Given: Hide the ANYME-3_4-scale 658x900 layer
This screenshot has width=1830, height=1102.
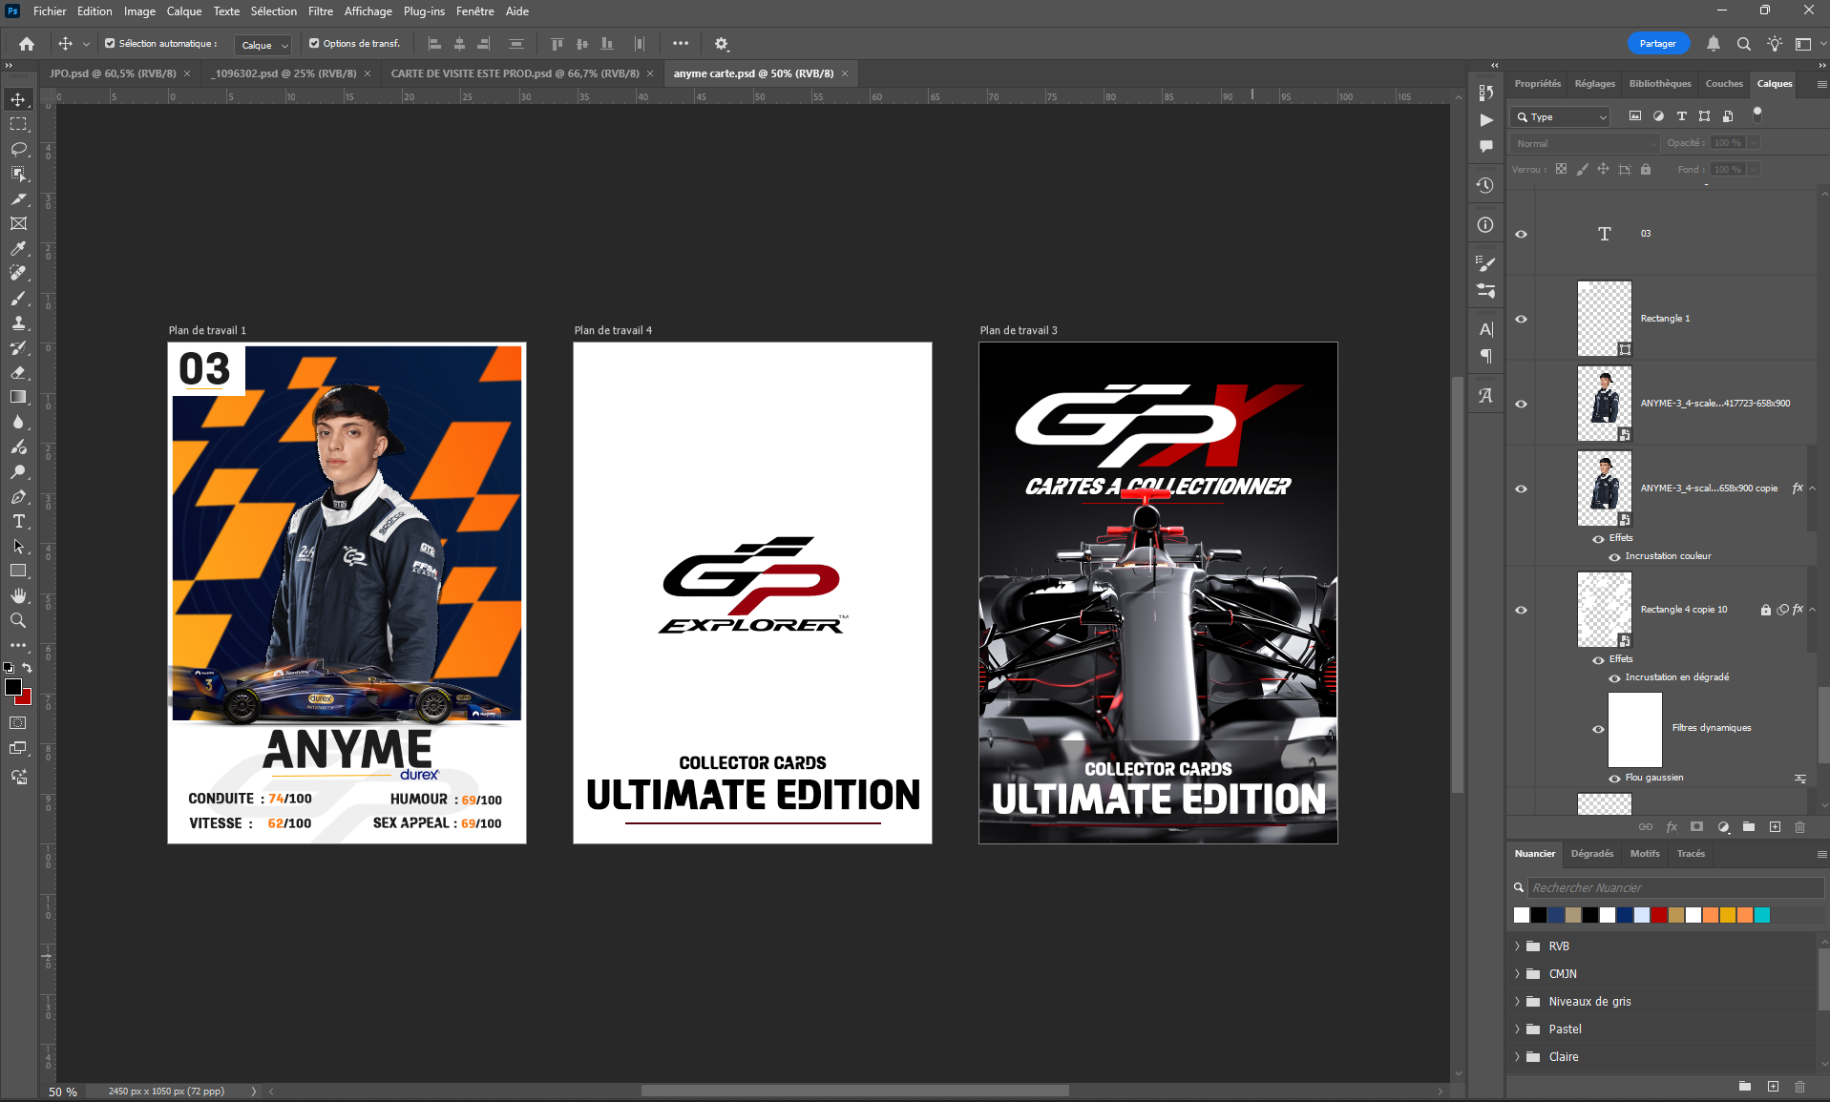Looking at the screenshot, I should (x=1522, y=404).
